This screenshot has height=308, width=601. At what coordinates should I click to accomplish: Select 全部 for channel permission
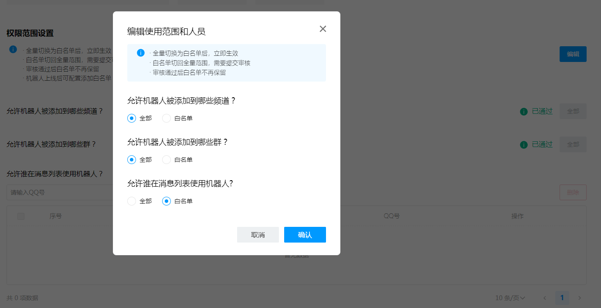(x=132, y=118)
